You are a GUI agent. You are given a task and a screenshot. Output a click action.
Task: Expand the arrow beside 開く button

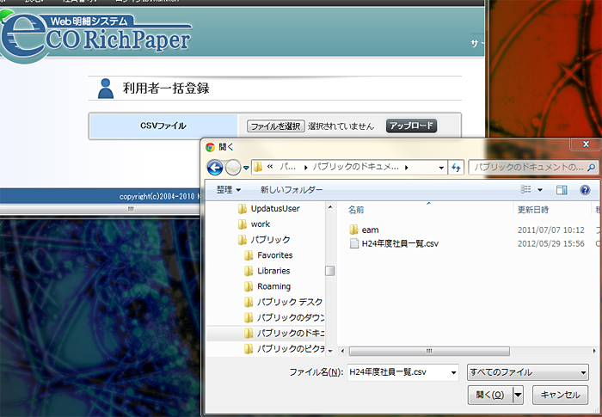(x=518, y=395)
